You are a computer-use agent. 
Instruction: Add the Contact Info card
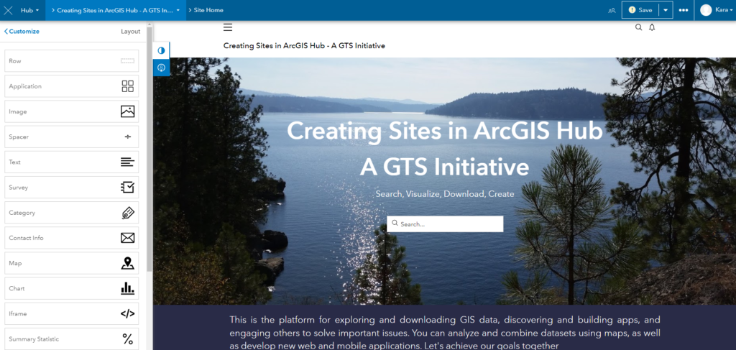[x=72, y=238]
